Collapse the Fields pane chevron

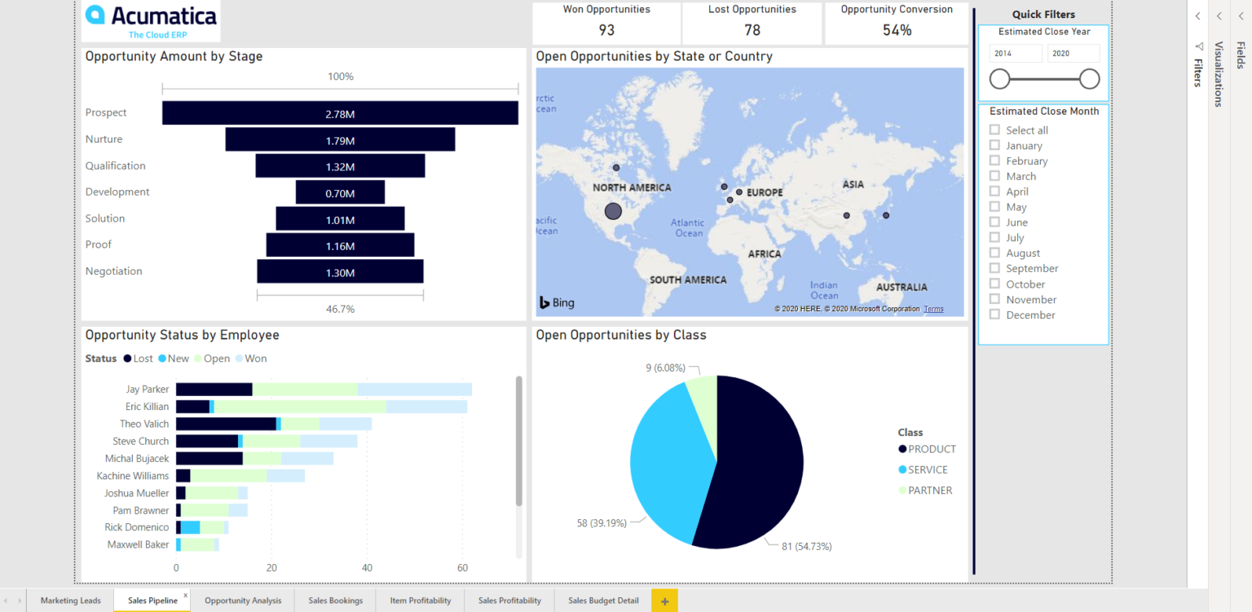click(1240, 15)
